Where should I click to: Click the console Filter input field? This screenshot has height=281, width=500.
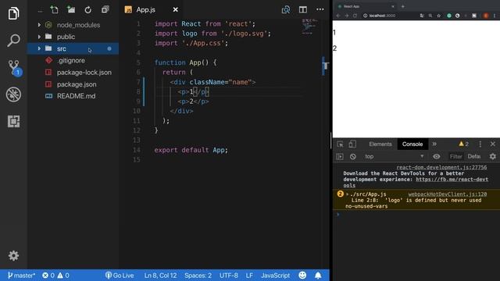455,156
